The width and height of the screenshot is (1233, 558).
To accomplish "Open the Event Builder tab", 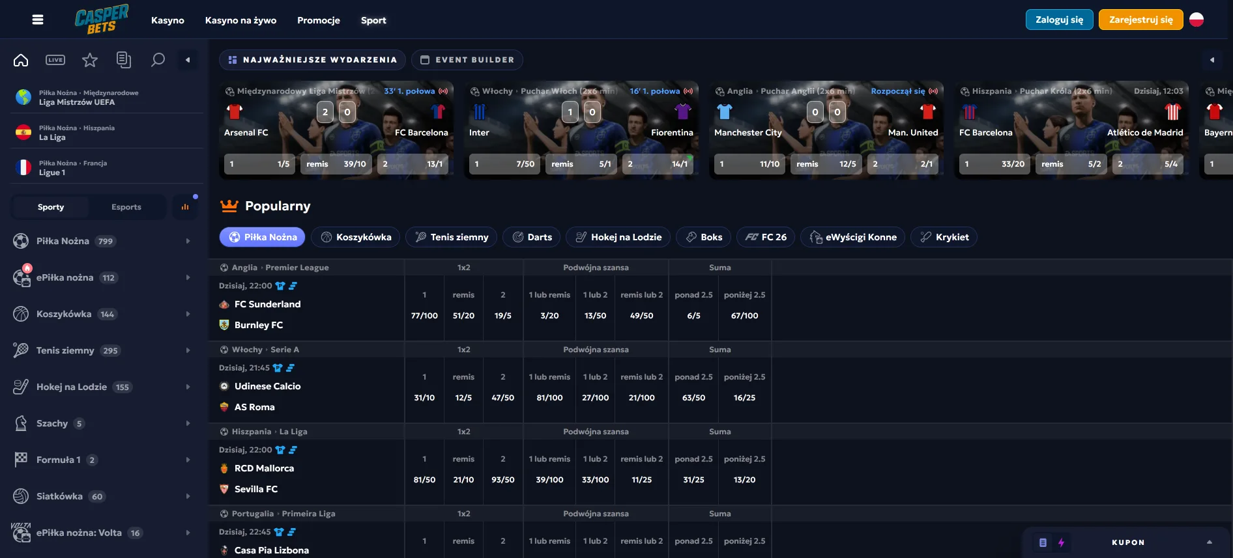I will [x=467, y=60].
